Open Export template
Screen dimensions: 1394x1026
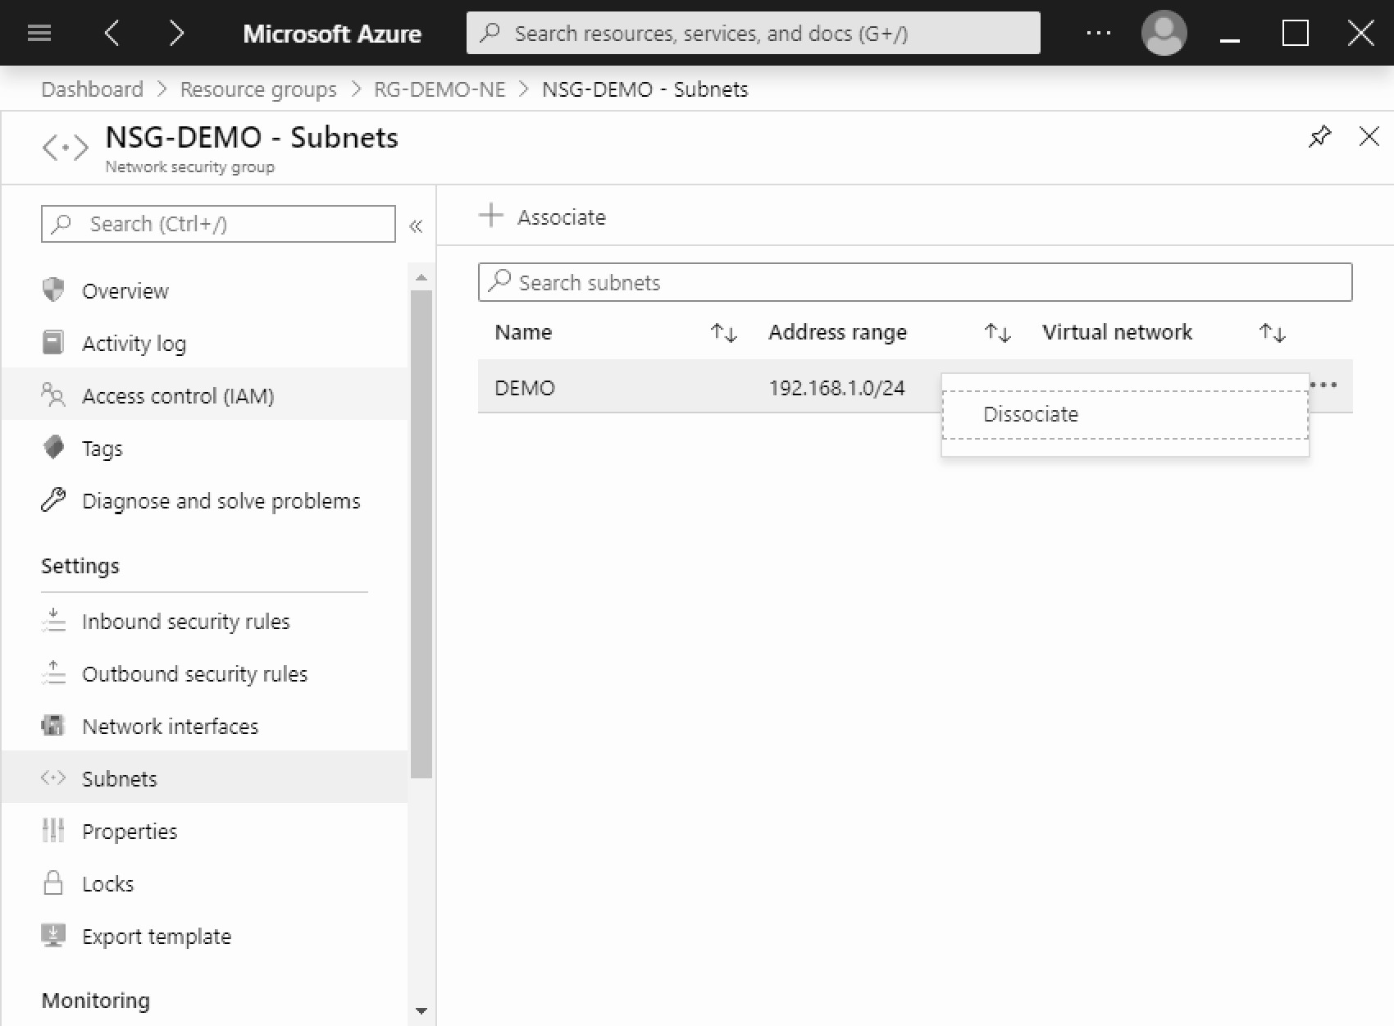156,936
